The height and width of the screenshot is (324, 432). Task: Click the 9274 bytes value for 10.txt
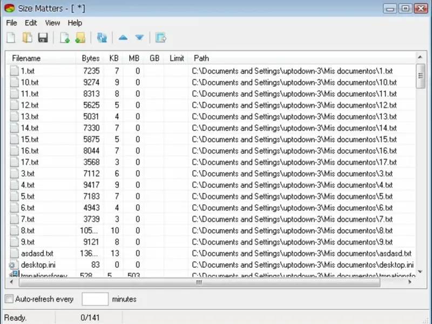pyautogui.click(x=91, y=83)
